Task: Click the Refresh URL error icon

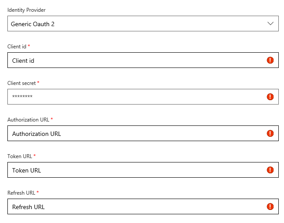Action: click(270, 206)
